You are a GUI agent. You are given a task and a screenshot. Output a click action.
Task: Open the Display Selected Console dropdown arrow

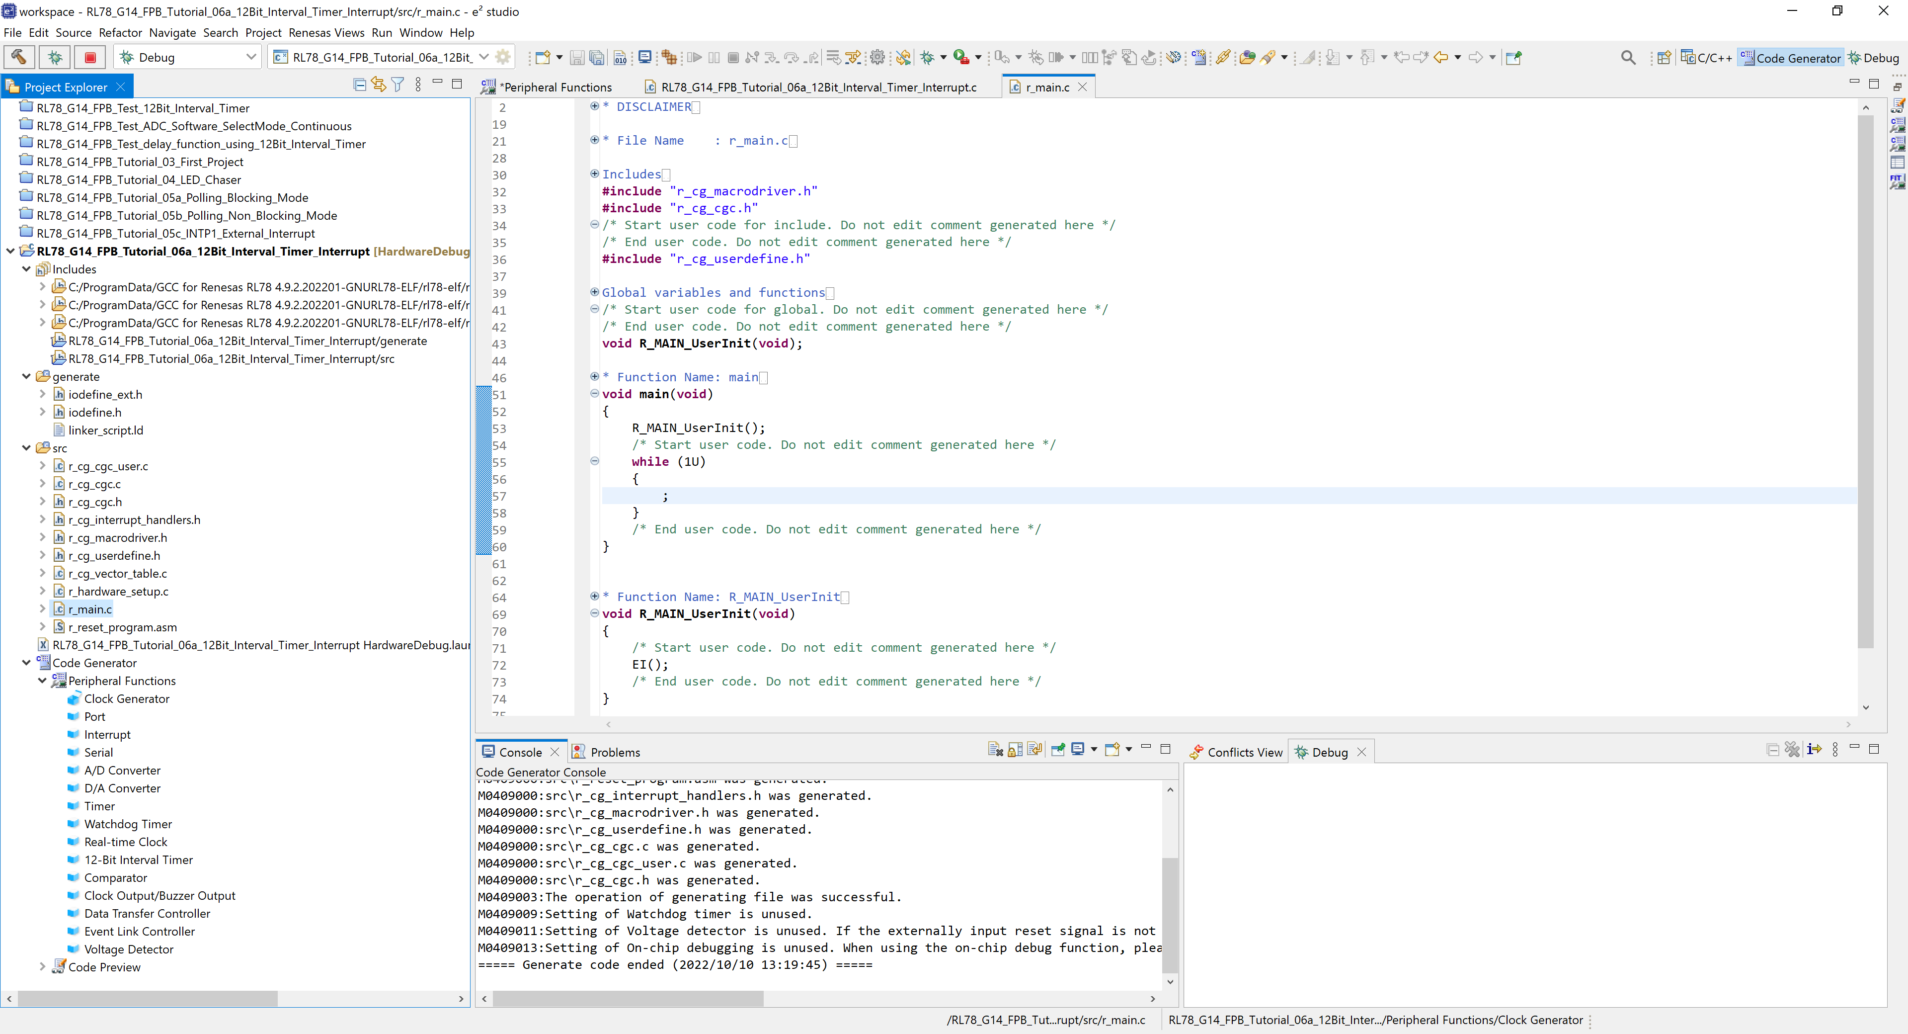tap(1094, 749)
